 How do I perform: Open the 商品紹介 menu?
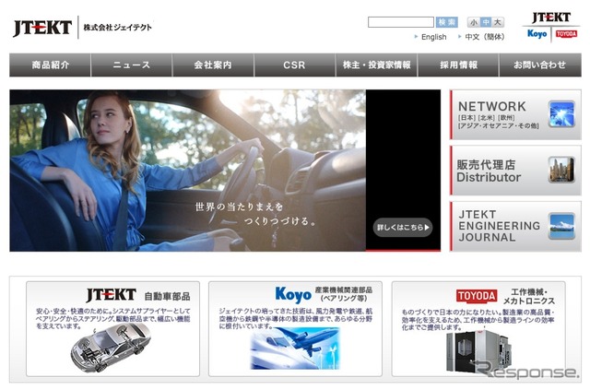[x=50, y=65]
